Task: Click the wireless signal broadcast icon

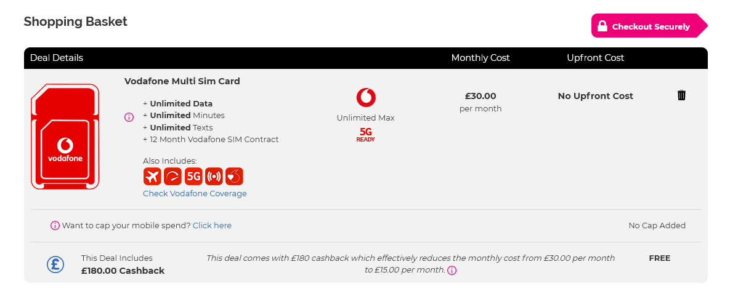Action: (214, 177)
